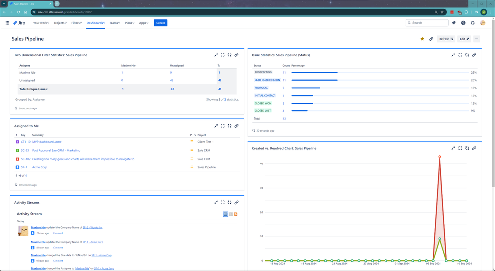Open the help question mark icon
The width and height of the screenshot is (495, 271).
click(x=463, y=23)
